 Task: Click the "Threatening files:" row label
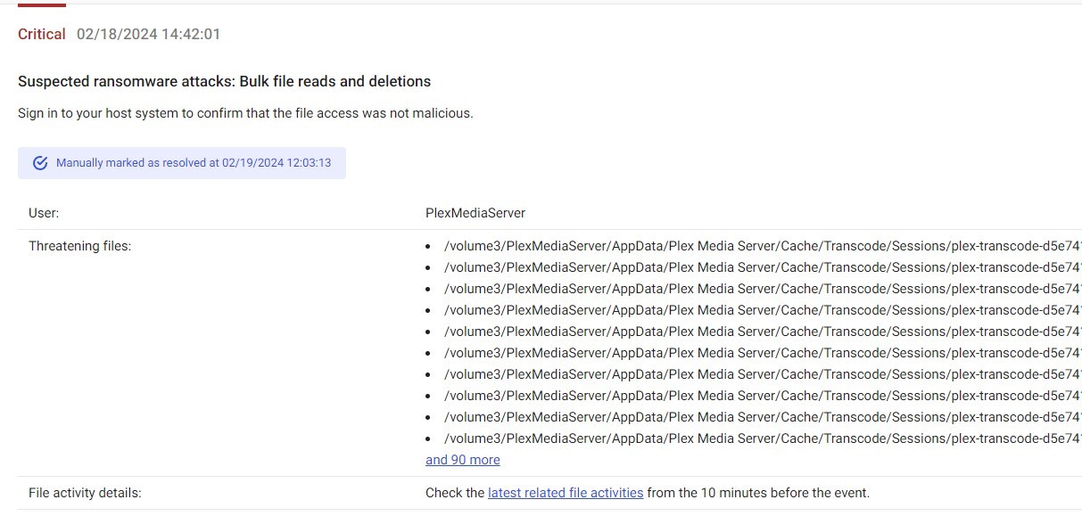[79, 245]
